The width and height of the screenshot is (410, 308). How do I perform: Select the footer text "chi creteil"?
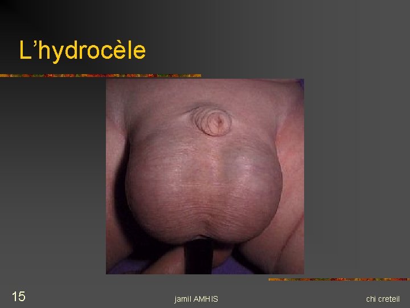383,299
